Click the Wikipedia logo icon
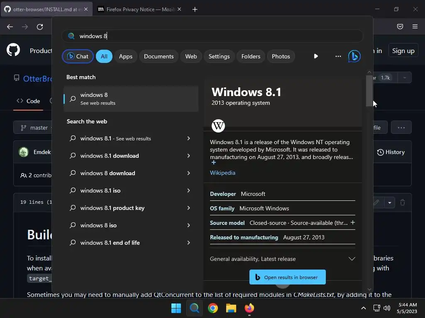425x318 pixels. (218, 126)
